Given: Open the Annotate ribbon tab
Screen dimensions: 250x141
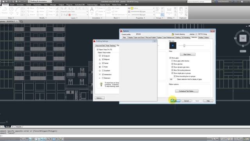Looking at the screenshot, I should [x=20, y=5].
